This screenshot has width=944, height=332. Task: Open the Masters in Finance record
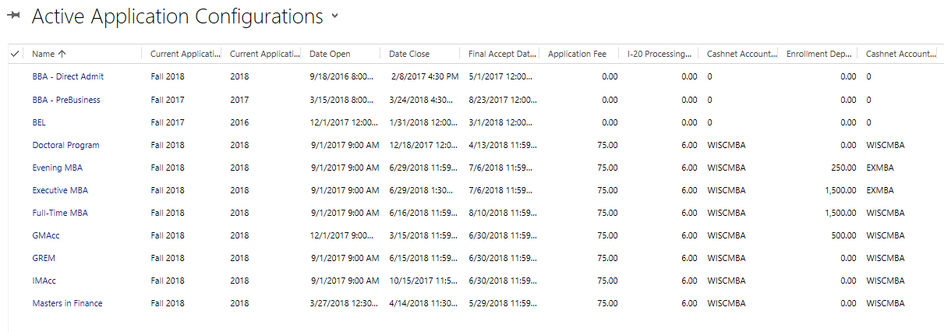(x=67, y=303)
